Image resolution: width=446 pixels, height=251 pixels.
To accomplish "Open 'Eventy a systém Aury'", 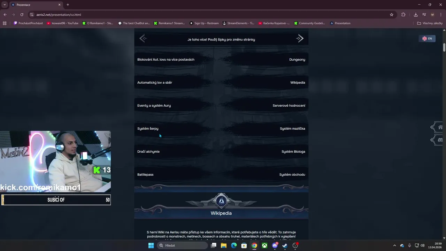I will [154, 106].
